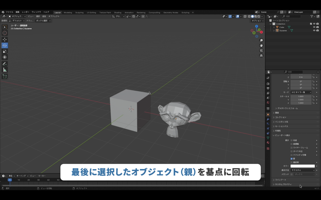Toggle camera view icon in viewport

tap(261, 50)
